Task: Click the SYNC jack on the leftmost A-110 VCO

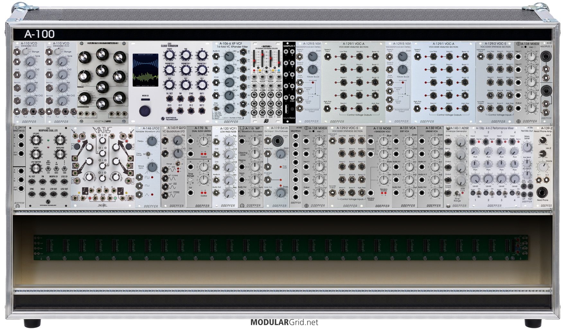Action: point(17,52)
